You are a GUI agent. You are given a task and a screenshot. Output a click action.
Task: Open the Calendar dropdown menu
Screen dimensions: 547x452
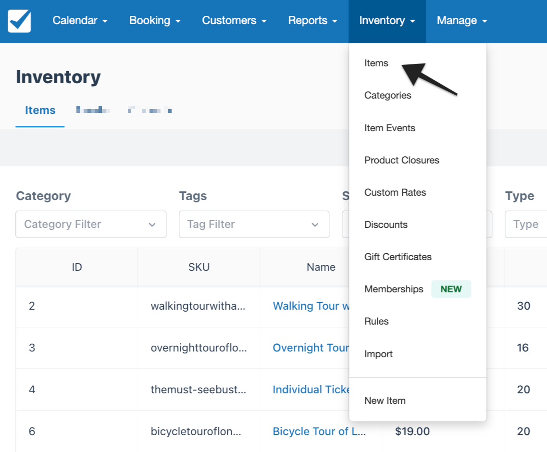pyautogui.click(x=80, y=21)
